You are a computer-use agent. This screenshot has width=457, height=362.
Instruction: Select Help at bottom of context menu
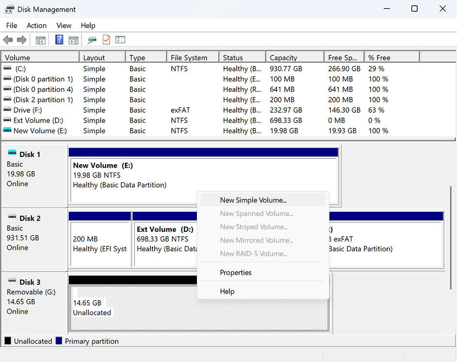pyautogui.click(x=227, y=291)
